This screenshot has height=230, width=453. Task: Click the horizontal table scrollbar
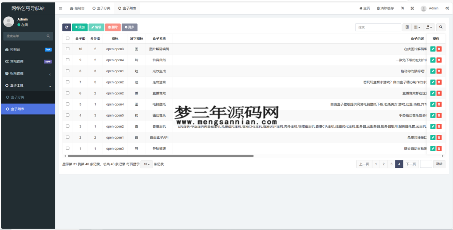(x=160, y=156)
